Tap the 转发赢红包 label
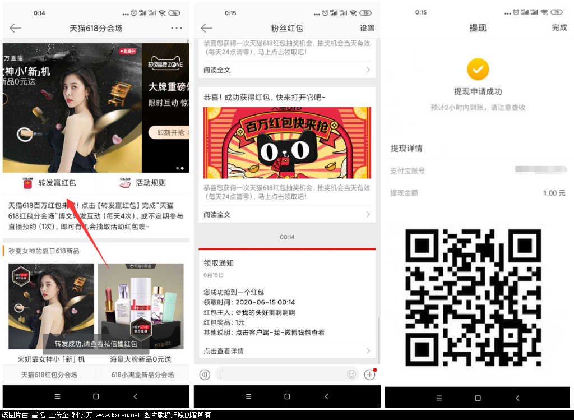574x420 pixels. [x=57, y=183]
